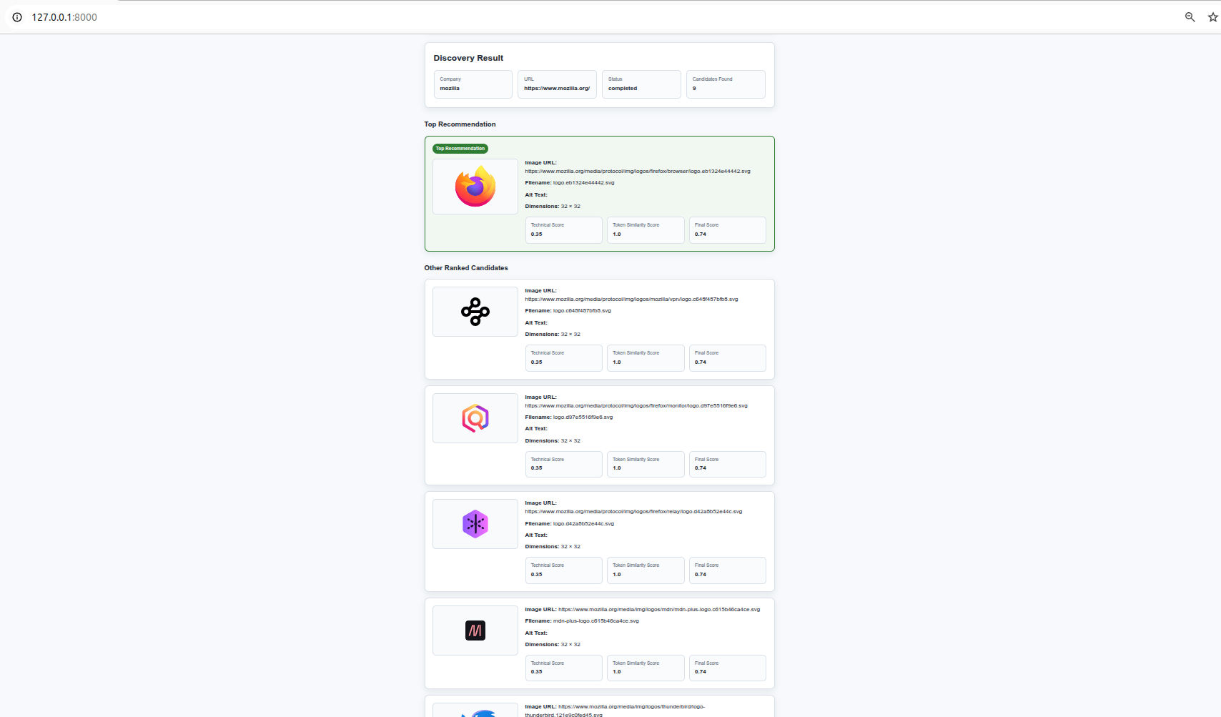Image resolution: width=1221 pixels, height=717 pixels.
Task: Click Technical Score in the Relay logo card
Action: (x=564, y=570)
